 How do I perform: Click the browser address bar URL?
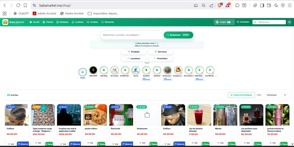[x=55, y=5]
